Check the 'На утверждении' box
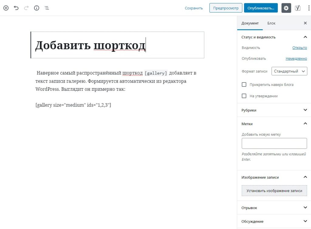This screenshot has width=311, height=229. pyautogui.click(x=244, y=96)
